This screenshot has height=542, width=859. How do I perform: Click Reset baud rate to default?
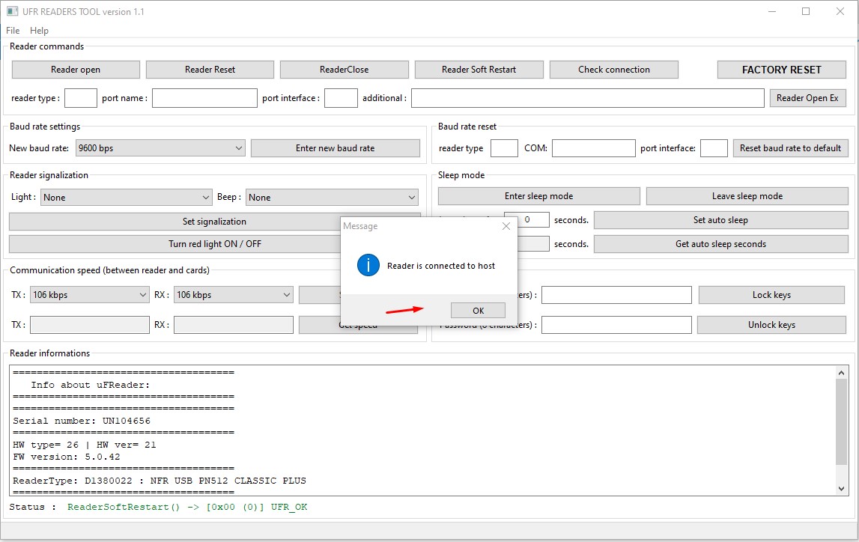tap(791, 147)
